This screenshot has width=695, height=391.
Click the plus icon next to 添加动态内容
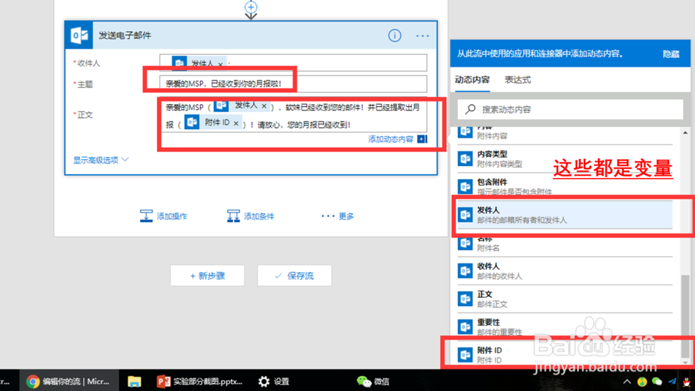coord(423,139)
